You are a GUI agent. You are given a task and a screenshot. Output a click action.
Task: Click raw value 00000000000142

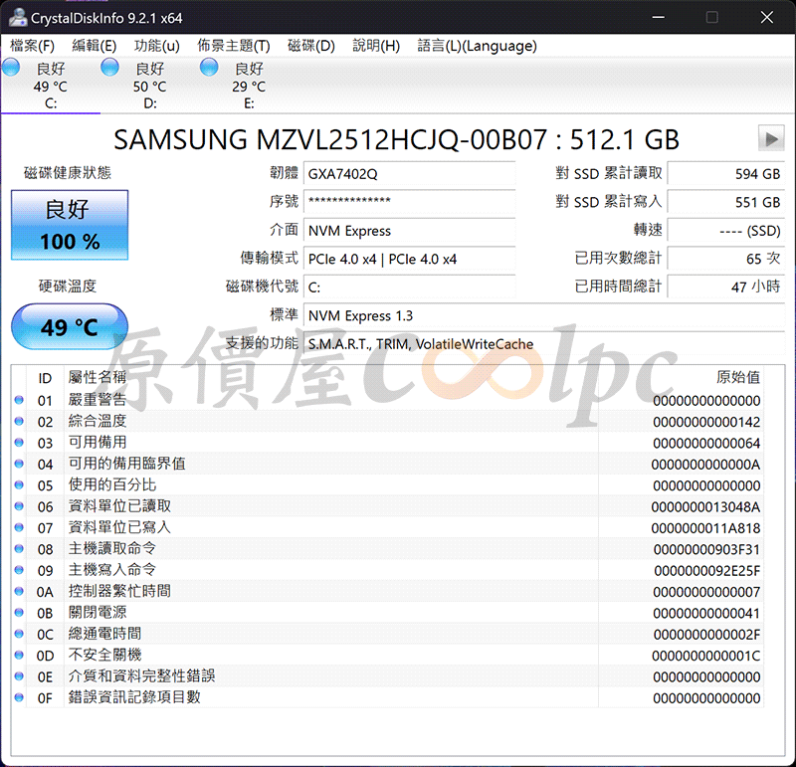point(706,422)
